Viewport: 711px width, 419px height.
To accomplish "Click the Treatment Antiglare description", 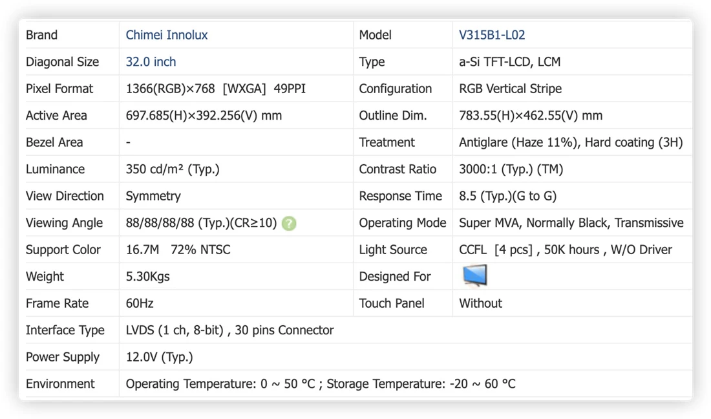I will pos(571,142).
